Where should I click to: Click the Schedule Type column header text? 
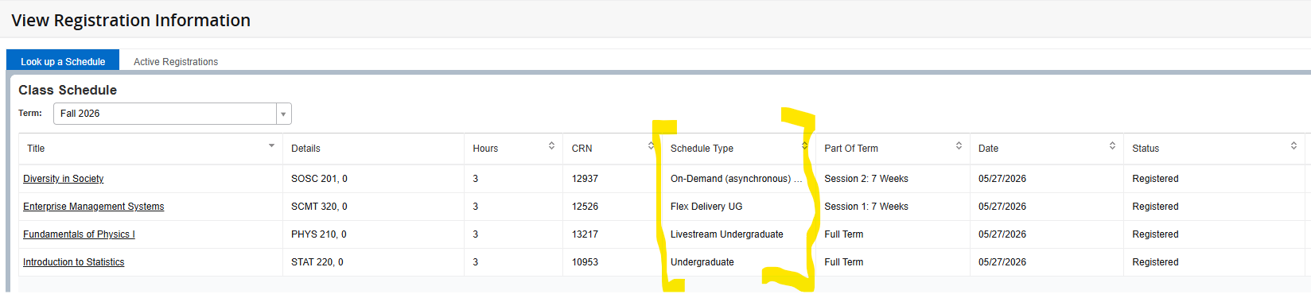[702, 149]
